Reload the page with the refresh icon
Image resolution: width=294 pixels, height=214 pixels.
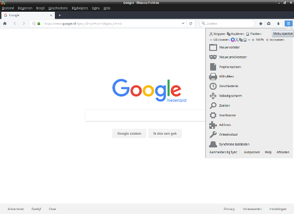pos(191,24)
